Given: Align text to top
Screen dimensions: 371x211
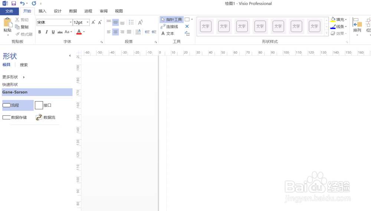Looking at the screenshot, I should pos(109,22).
